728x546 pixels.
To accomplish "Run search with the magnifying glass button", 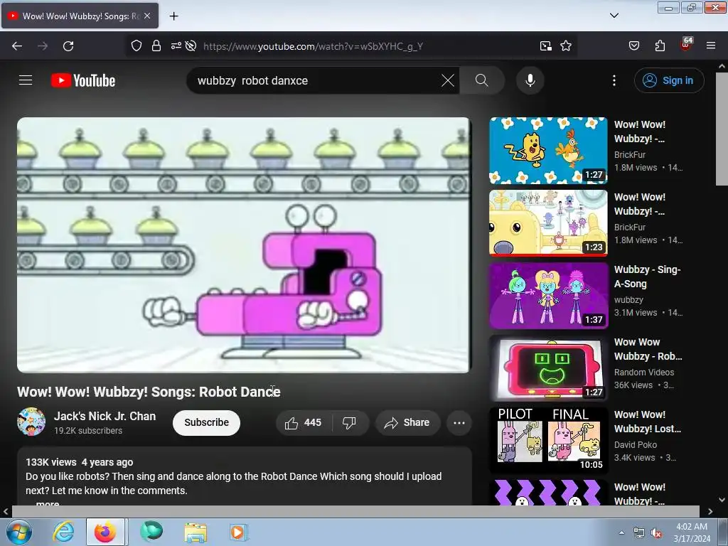I will tap(482, 80).
